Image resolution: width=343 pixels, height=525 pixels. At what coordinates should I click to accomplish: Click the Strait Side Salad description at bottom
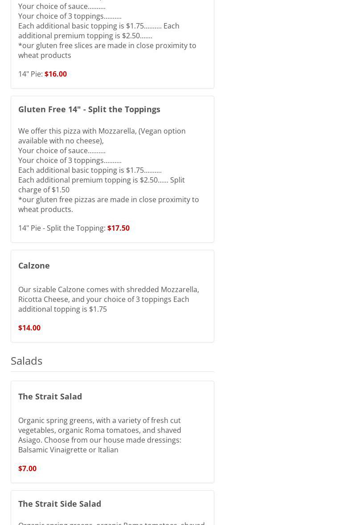(111, 523)
